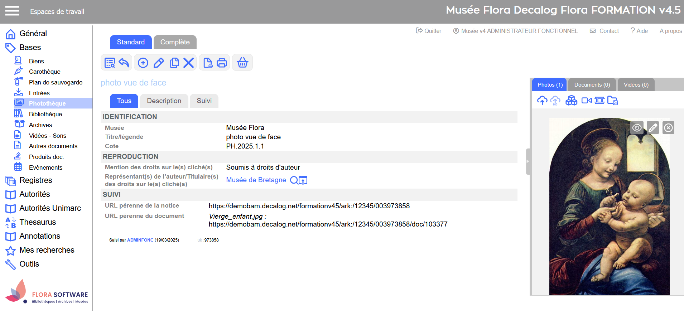684x311 pixels.
Task: Delete the record with the X icon
Action: 189,63
